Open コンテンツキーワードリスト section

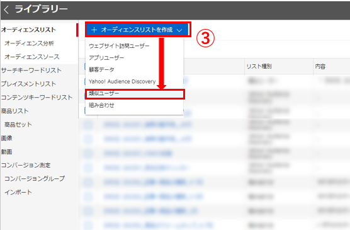(x=37, y=98)
